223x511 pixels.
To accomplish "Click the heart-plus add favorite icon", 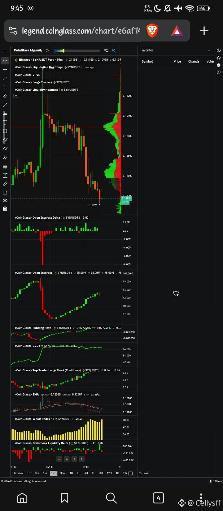I will (176, 293).
